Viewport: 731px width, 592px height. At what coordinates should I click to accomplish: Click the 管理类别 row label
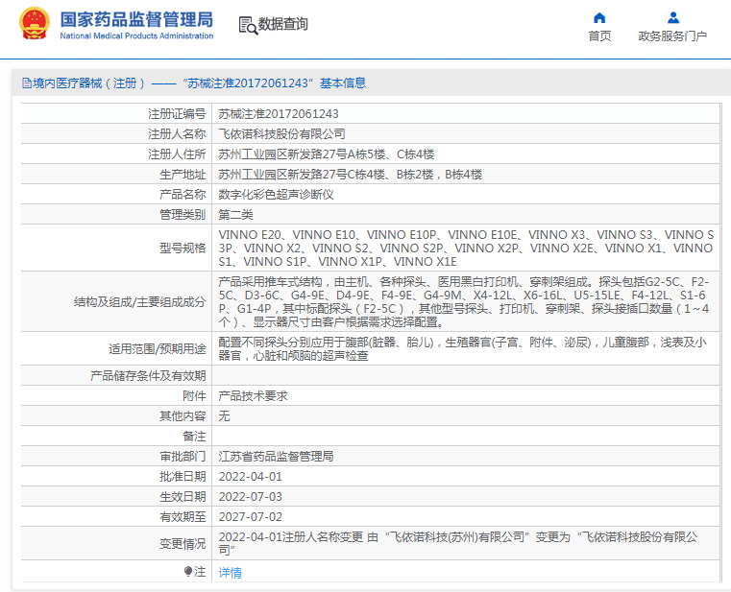(x=183, y=215)
